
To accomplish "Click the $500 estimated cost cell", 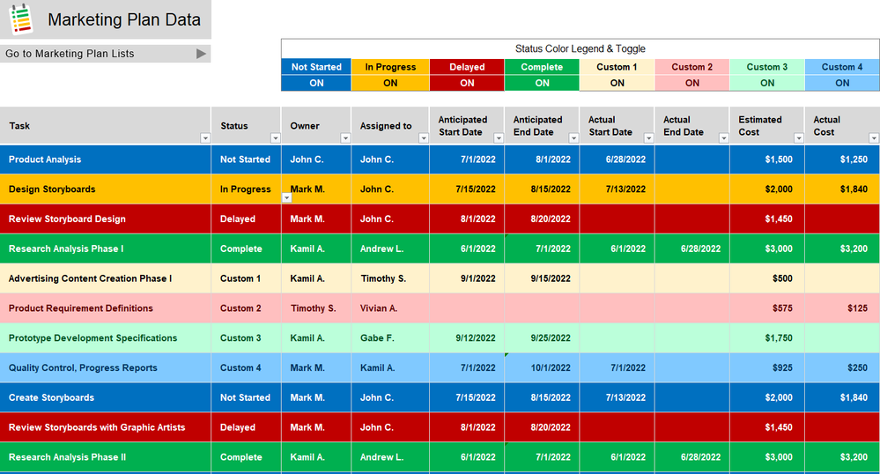I will [x=767, y=278].
